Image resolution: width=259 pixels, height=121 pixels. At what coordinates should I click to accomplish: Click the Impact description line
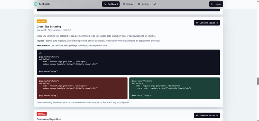point(98,41)
